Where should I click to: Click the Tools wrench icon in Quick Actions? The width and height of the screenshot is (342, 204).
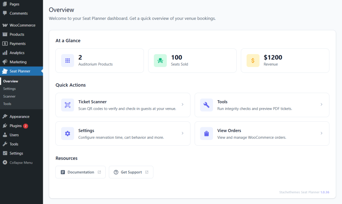(206, 105)
